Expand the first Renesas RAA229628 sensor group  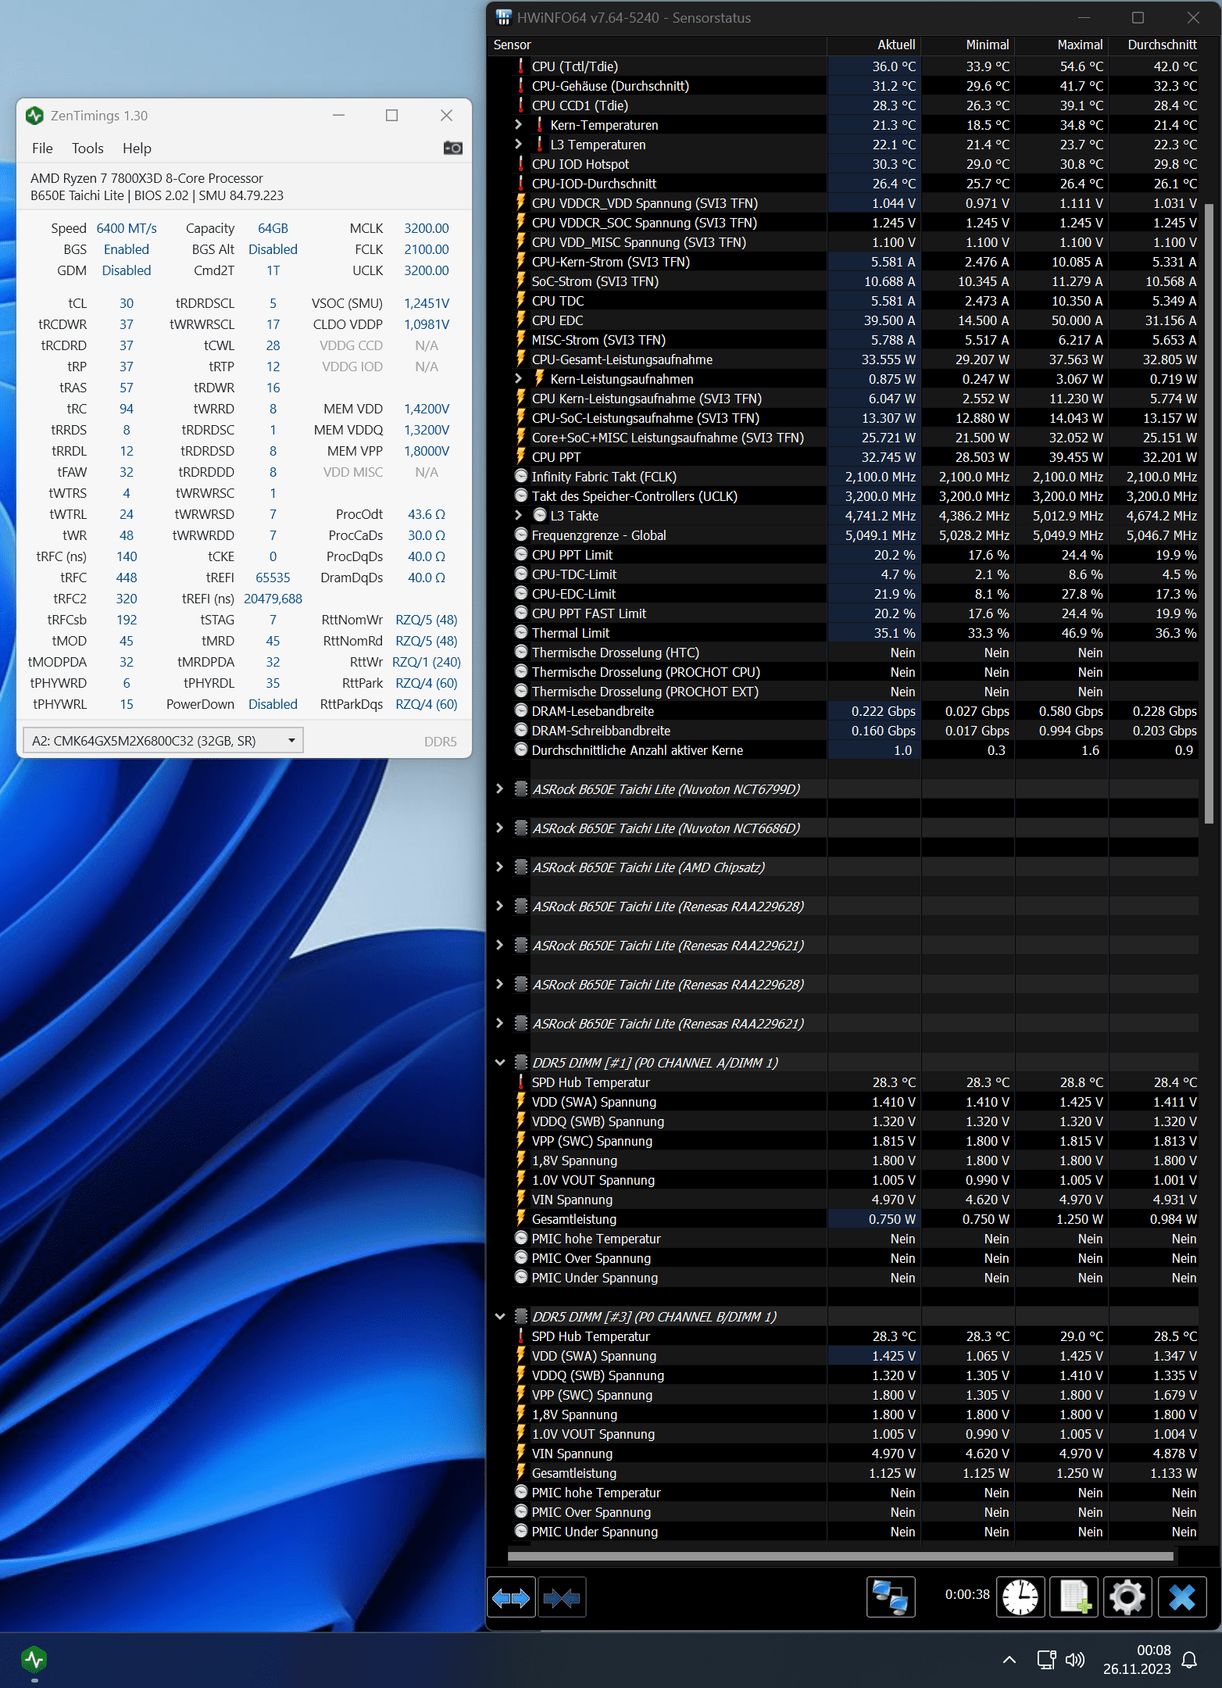[500, 906]
